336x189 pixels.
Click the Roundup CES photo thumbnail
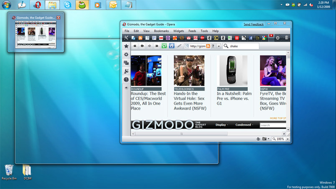coord(146,71)
